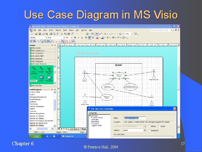The height and width of the screenshot is (152, 202).
Task: Select Register for Special Class in Model Explorer
Action: 38,123
